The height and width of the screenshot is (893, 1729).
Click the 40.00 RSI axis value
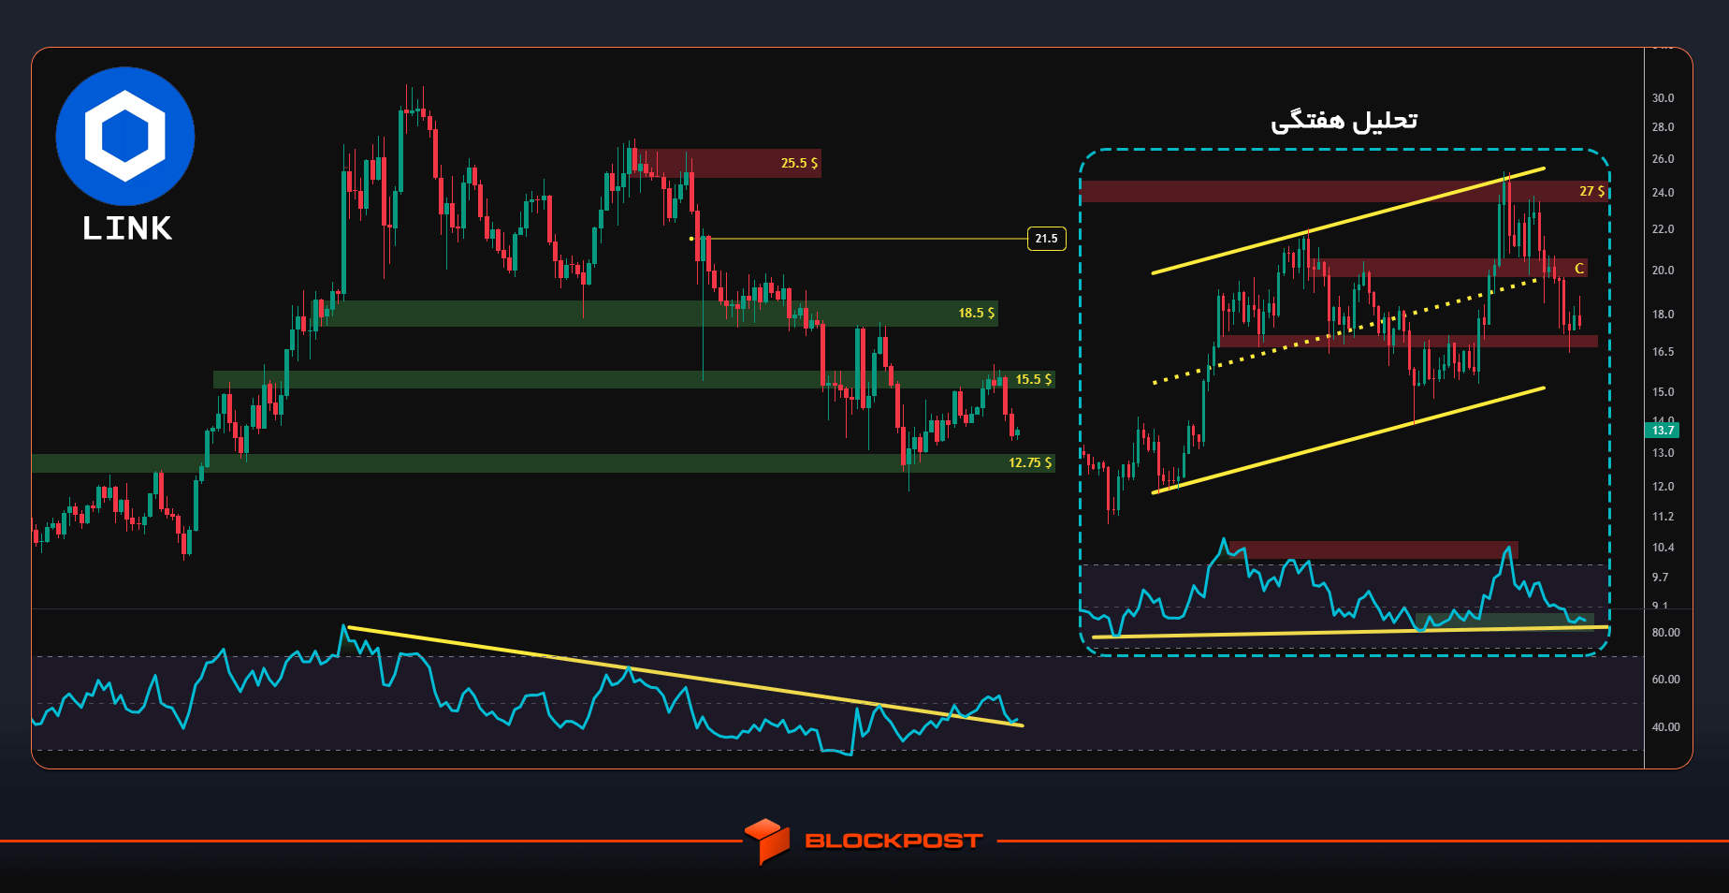[1665, 727]
